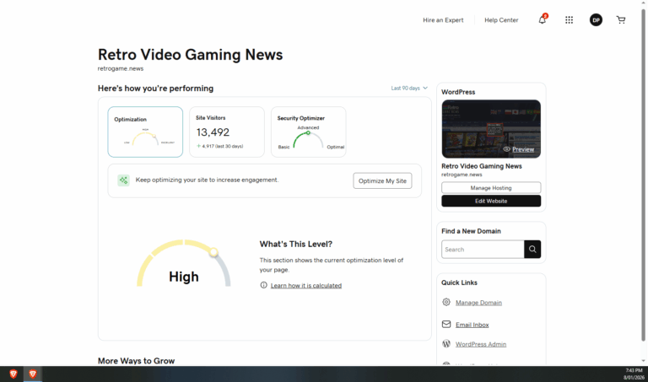Open the shopping cart icon

click(621, 19)
